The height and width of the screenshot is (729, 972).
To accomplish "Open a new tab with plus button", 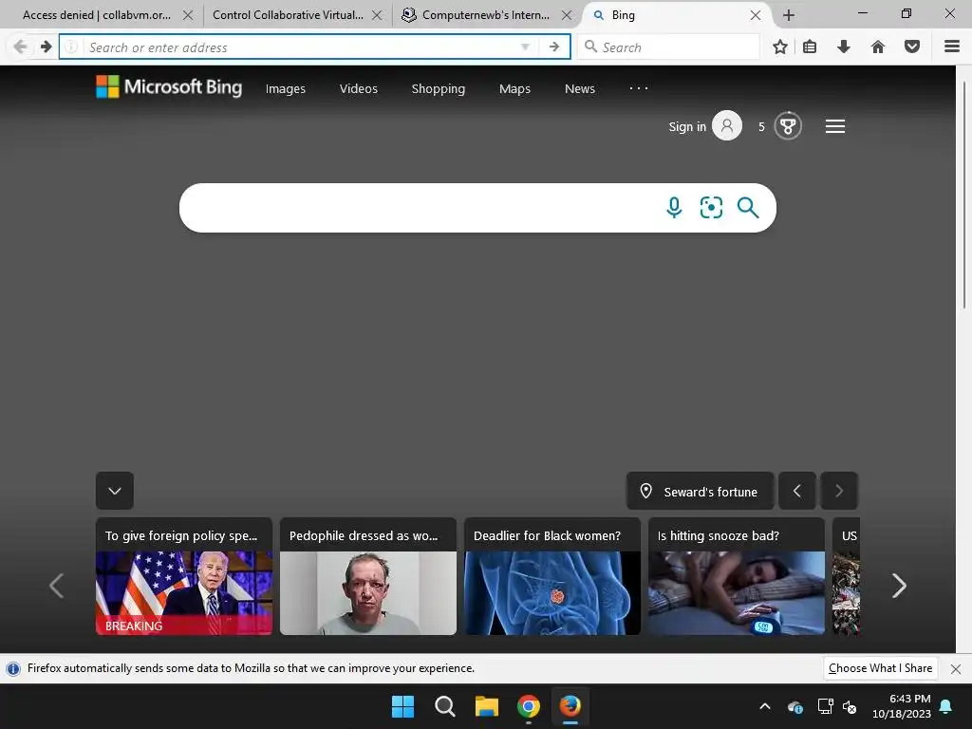I will point(789,15).
